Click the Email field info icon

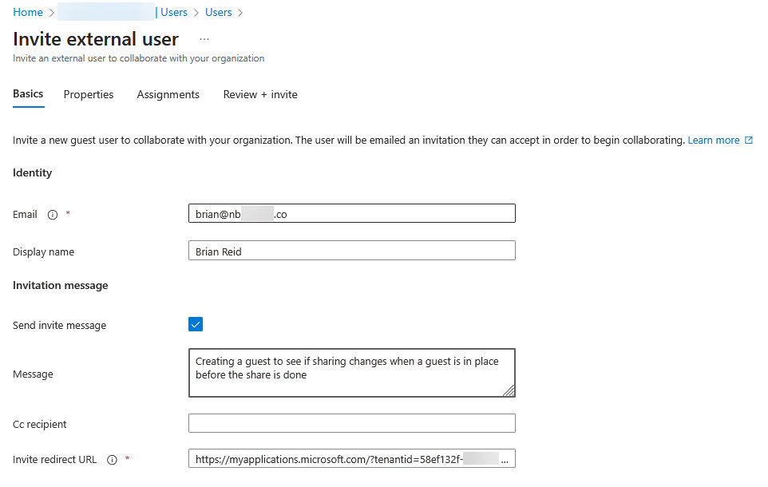click(53, 215)
